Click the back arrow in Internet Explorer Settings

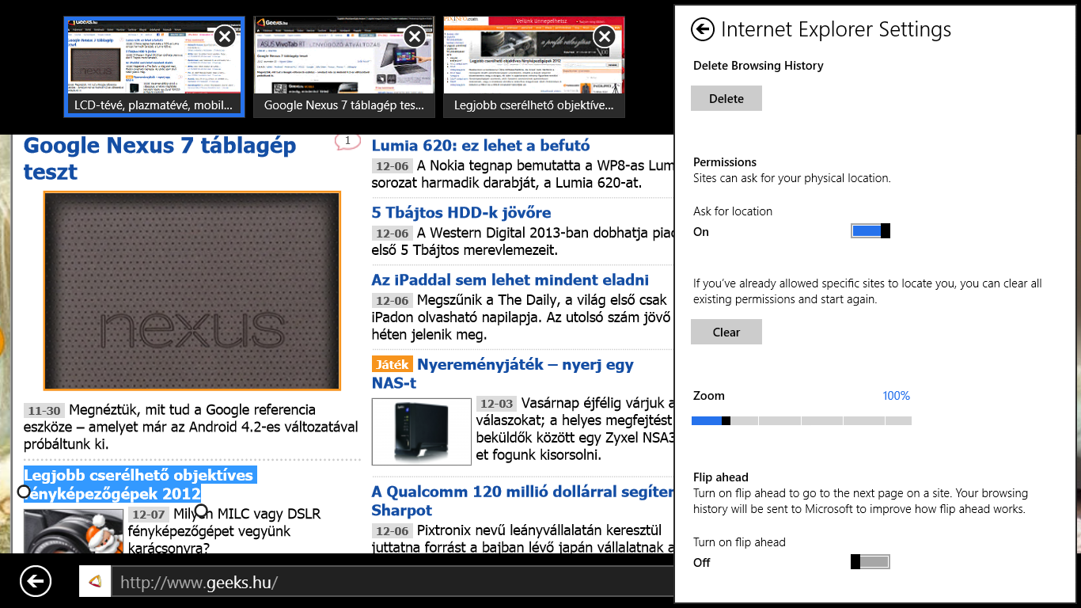tap(702, 30)
